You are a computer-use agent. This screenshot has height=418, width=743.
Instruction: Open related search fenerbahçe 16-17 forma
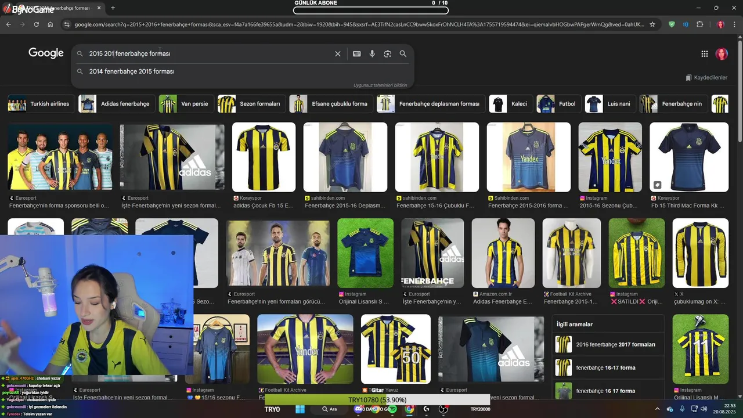608,367
